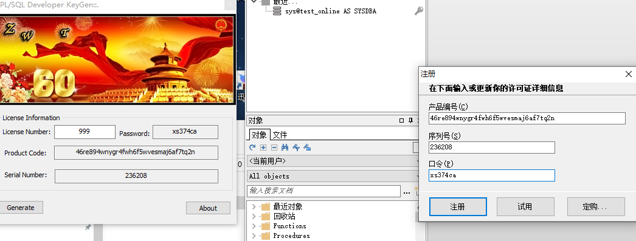Click the KeyGen anniversary banner image

(x=117, y=59)
